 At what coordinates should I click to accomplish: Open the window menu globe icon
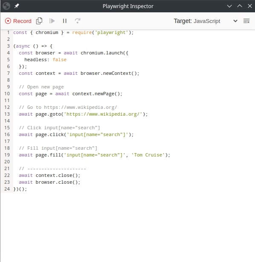tap(6, 6)
